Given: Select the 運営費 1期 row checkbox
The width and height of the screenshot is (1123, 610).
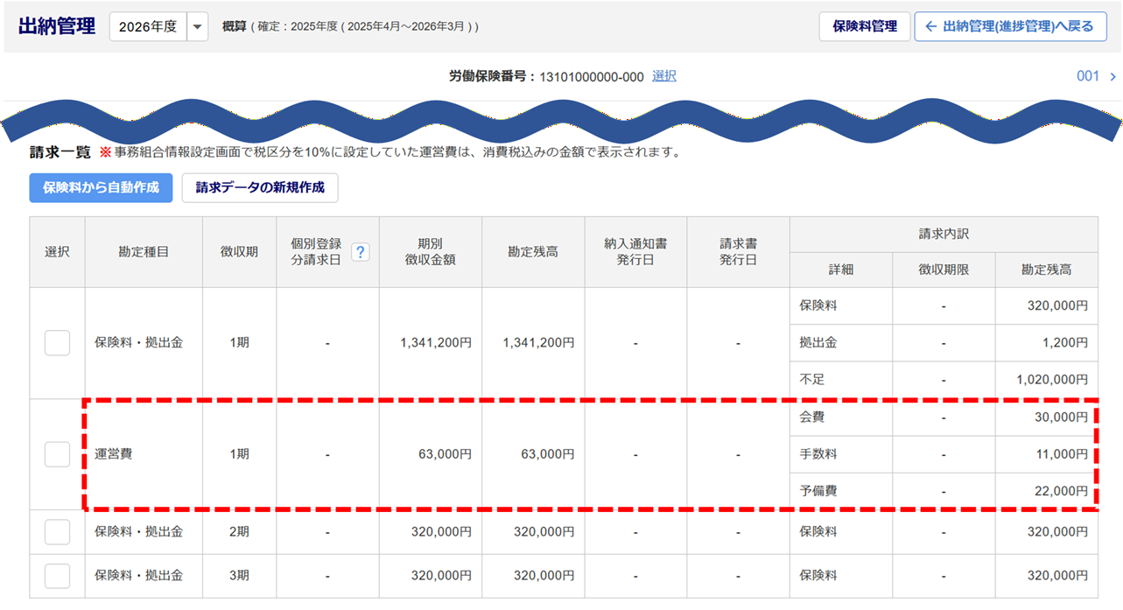Looking at the screenshot, I should pyautogui.click(x=57, y=454).
